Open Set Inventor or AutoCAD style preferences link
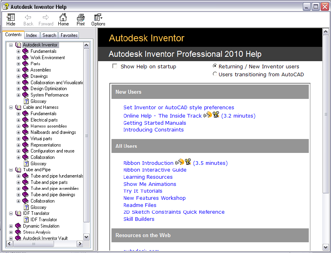 point(179,108)
